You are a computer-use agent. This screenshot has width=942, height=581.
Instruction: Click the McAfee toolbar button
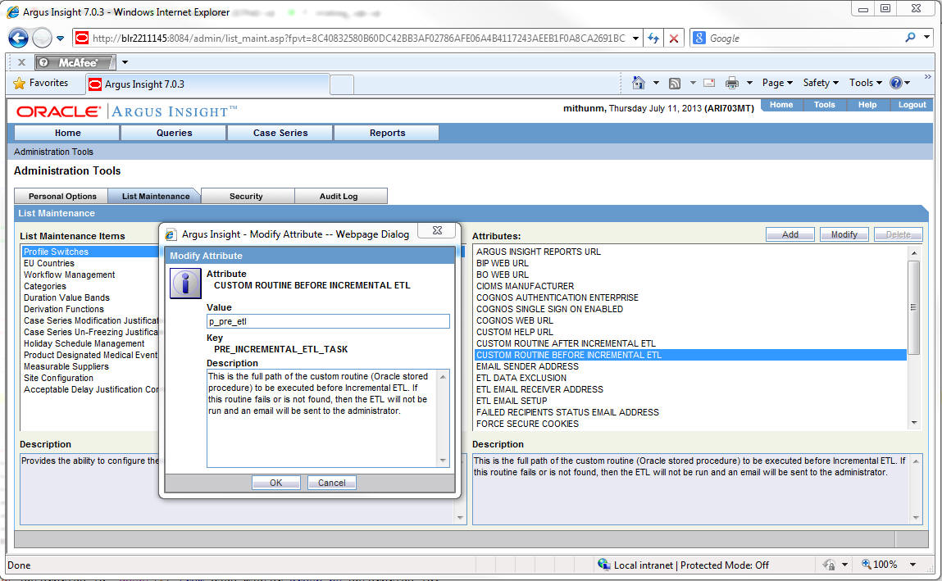tap(75, 61)
